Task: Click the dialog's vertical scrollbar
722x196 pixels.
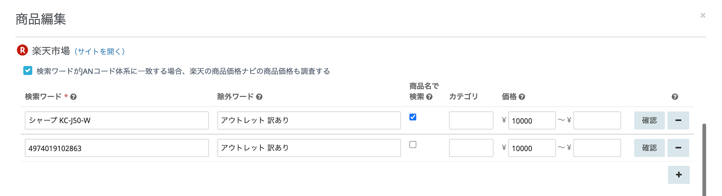Action: pyautogui.click(x=704, y=159)
